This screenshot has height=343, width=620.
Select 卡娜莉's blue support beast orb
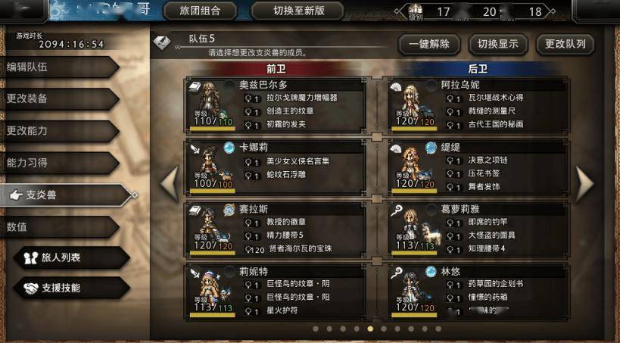[229, 148]
